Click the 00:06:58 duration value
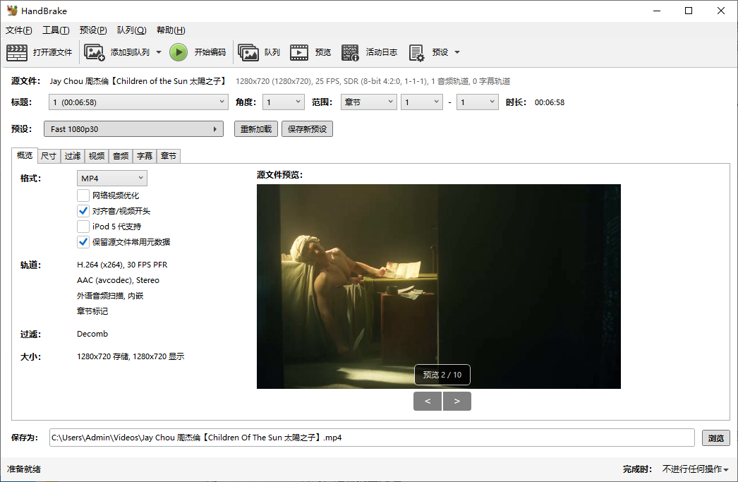The image size is (738, 482). (549, 102)
